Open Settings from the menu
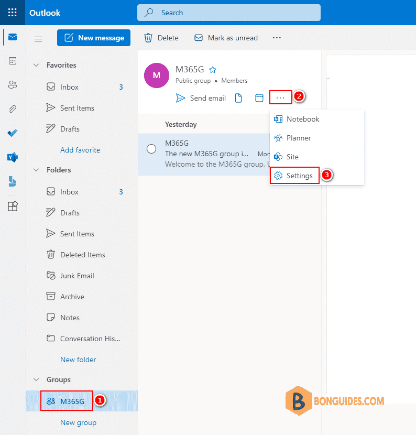416x435 pixels. (x=316, y=176)
